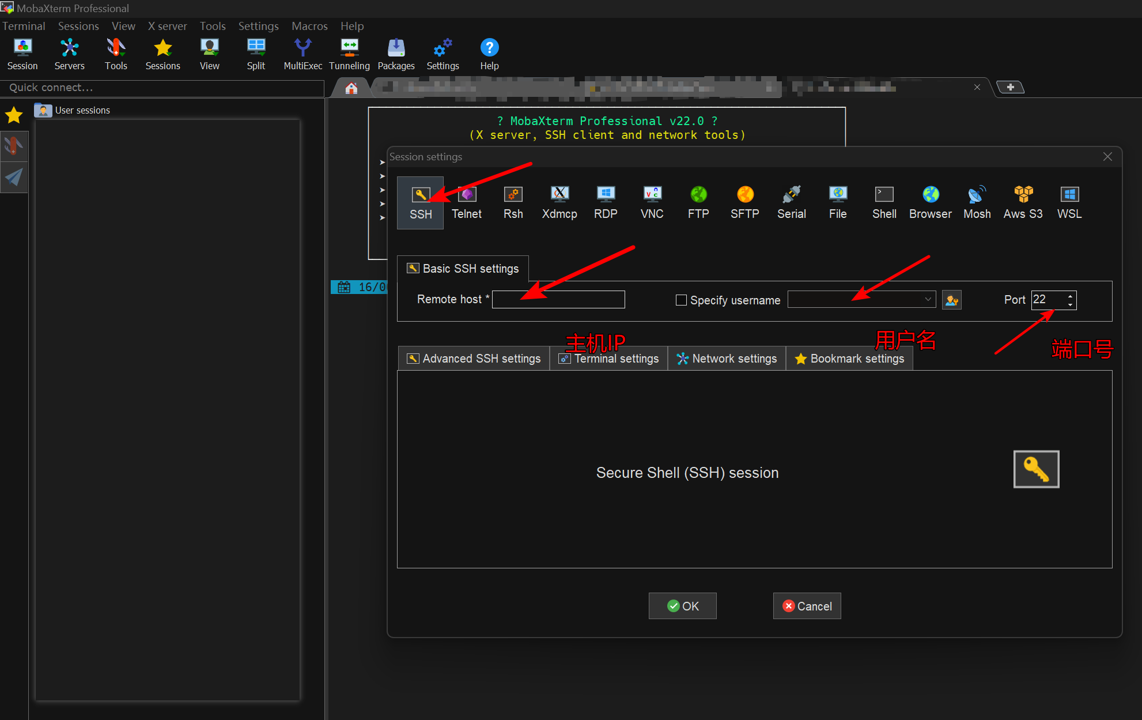The height and width of the screenshot is (720, 1142).
Task: Expand the User sessions tree
Action: tap(81, 110)
